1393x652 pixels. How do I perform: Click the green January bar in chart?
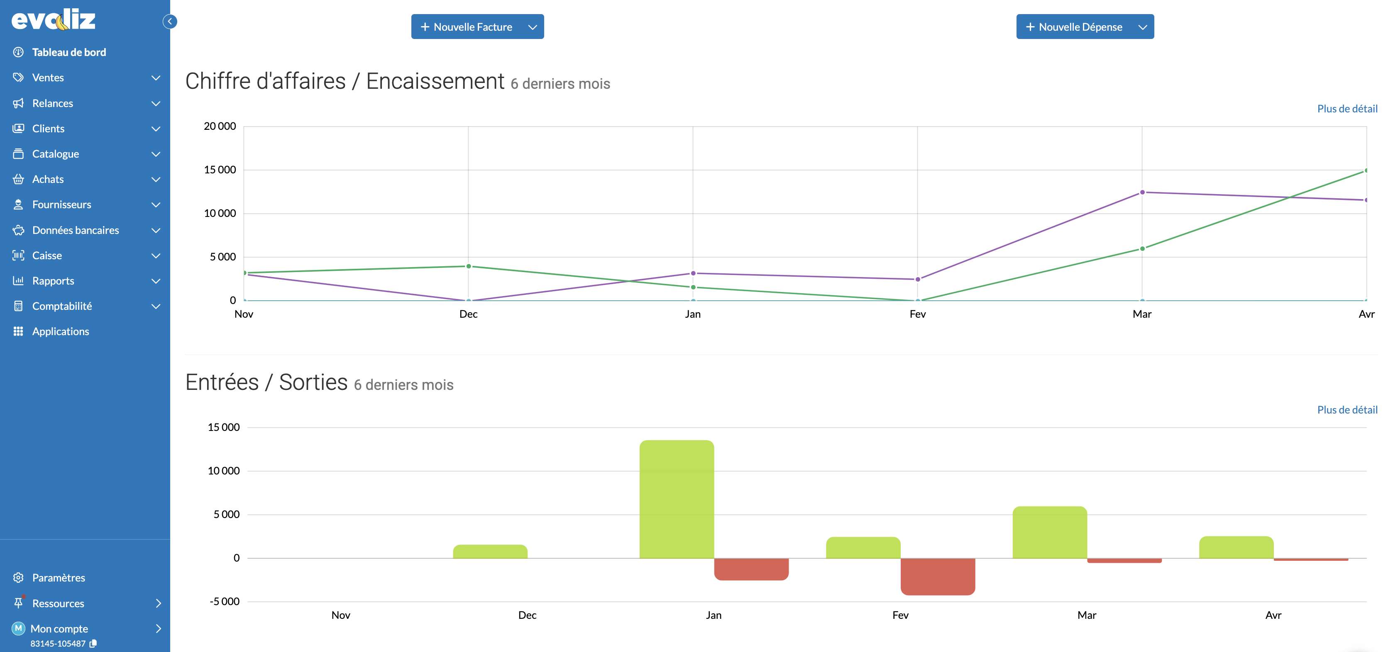[x=677, y=499]
